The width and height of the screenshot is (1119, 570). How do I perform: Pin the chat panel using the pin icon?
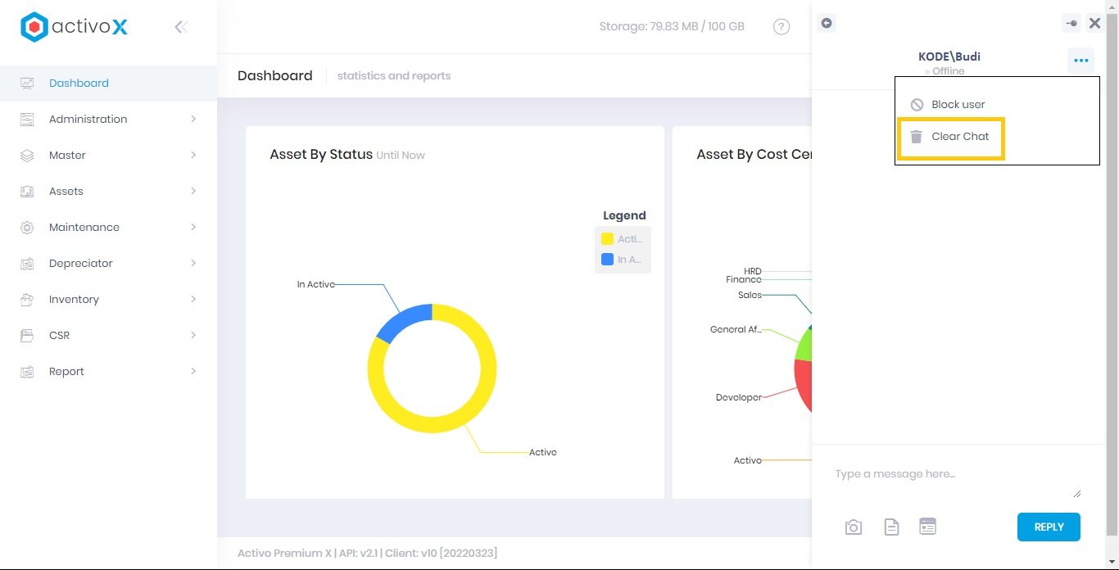[1071, 23]
